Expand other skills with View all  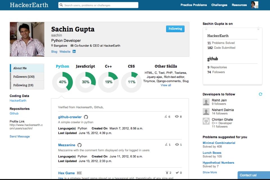166,85
